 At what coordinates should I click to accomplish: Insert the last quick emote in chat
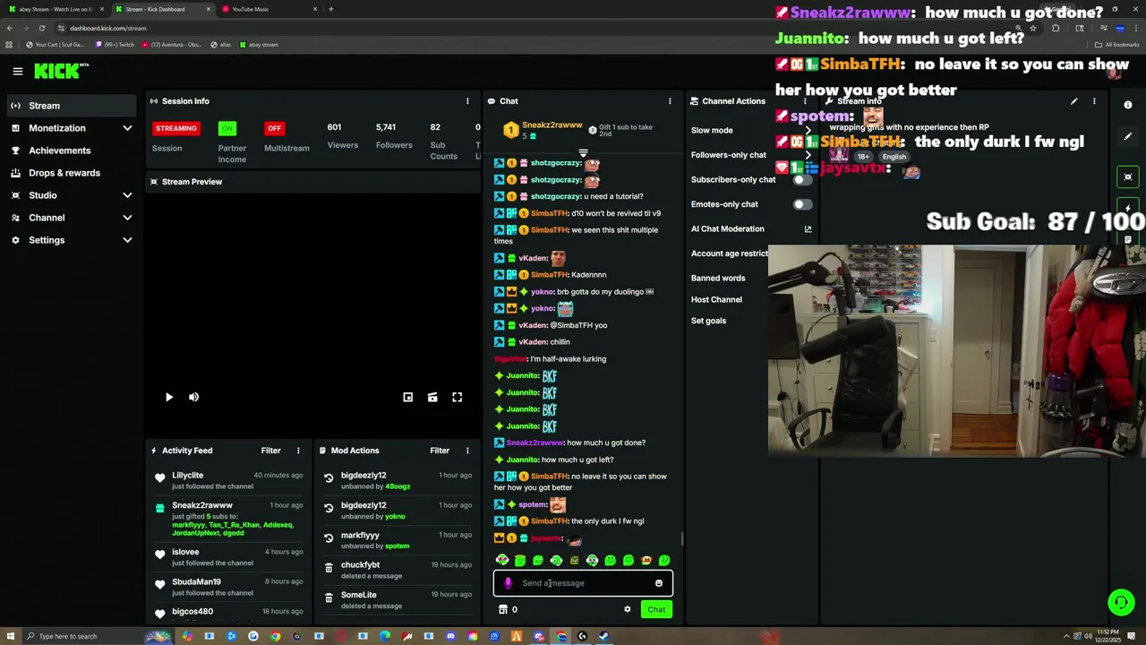pos(664,560)
